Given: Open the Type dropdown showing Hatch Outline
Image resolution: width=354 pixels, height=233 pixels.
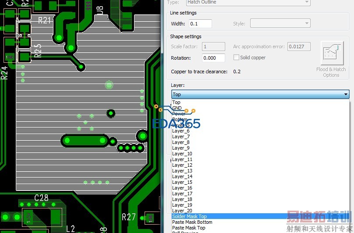Looking at the screenshot, I should click(x=248, y=3).
